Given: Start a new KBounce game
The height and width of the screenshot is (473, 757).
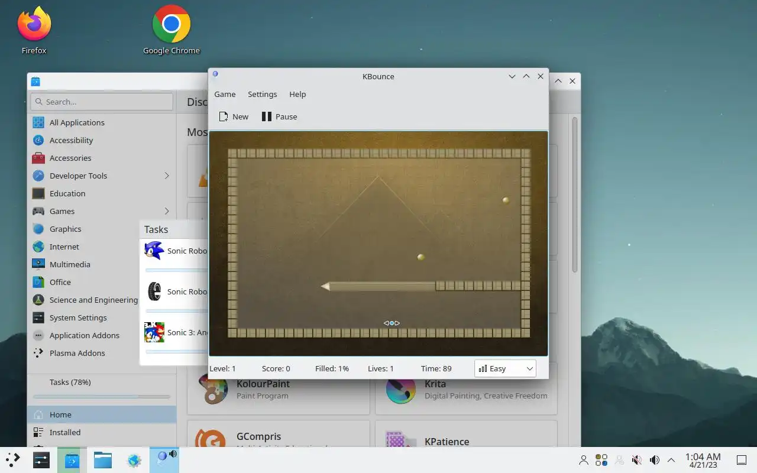Looking at the screenshot, I should [234, 116].
